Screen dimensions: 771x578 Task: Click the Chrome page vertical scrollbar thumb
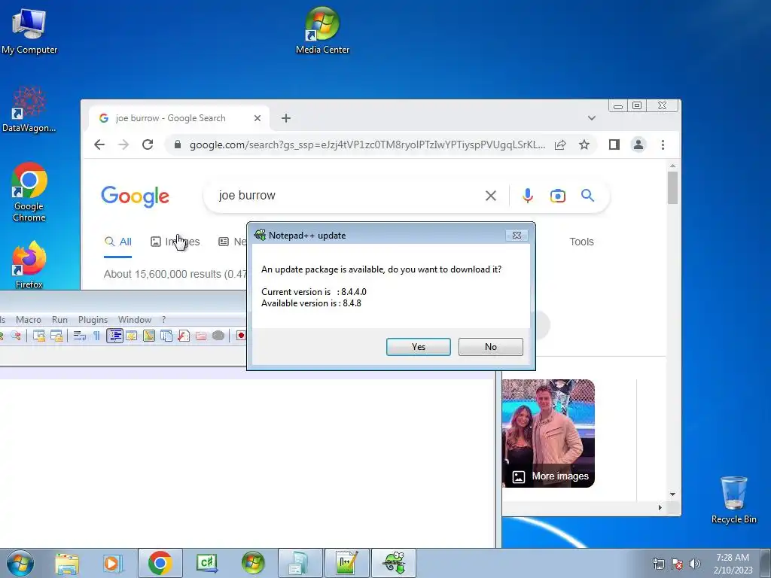click(x=672, y=187)
